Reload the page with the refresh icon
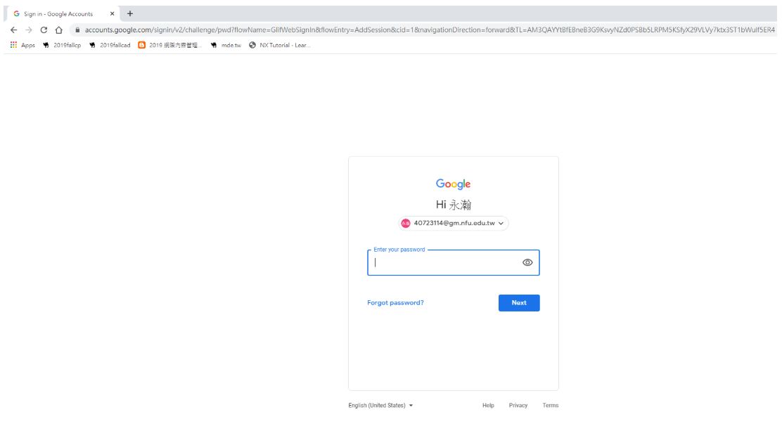782x438 pixels. (x=44, y=30)
